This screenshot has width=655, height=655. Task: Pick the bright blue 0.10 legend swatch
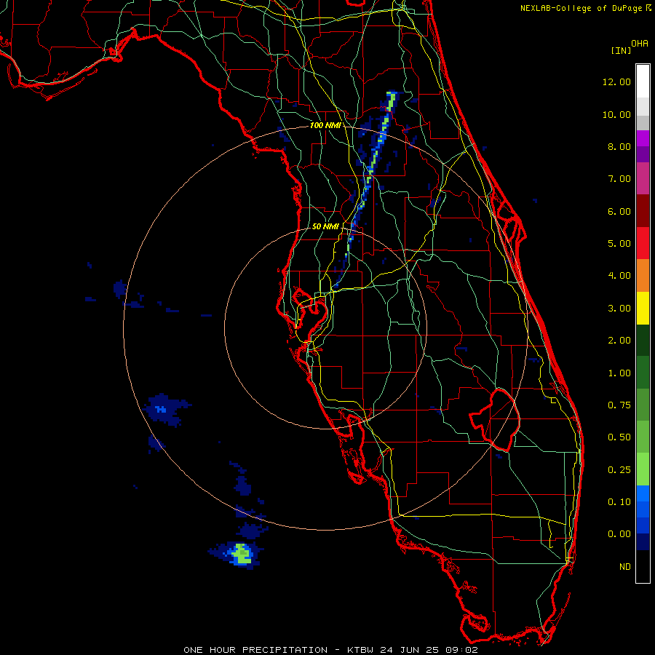(x=643, y=493)
